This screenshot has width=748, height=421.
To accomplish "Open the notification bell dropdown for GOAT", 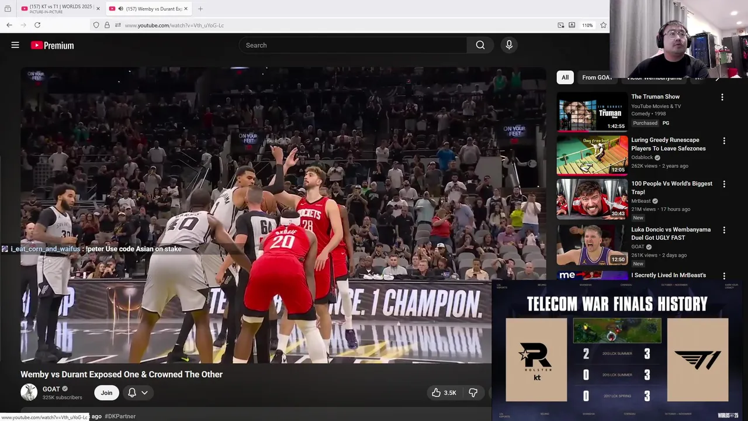I will click(138, 392).
